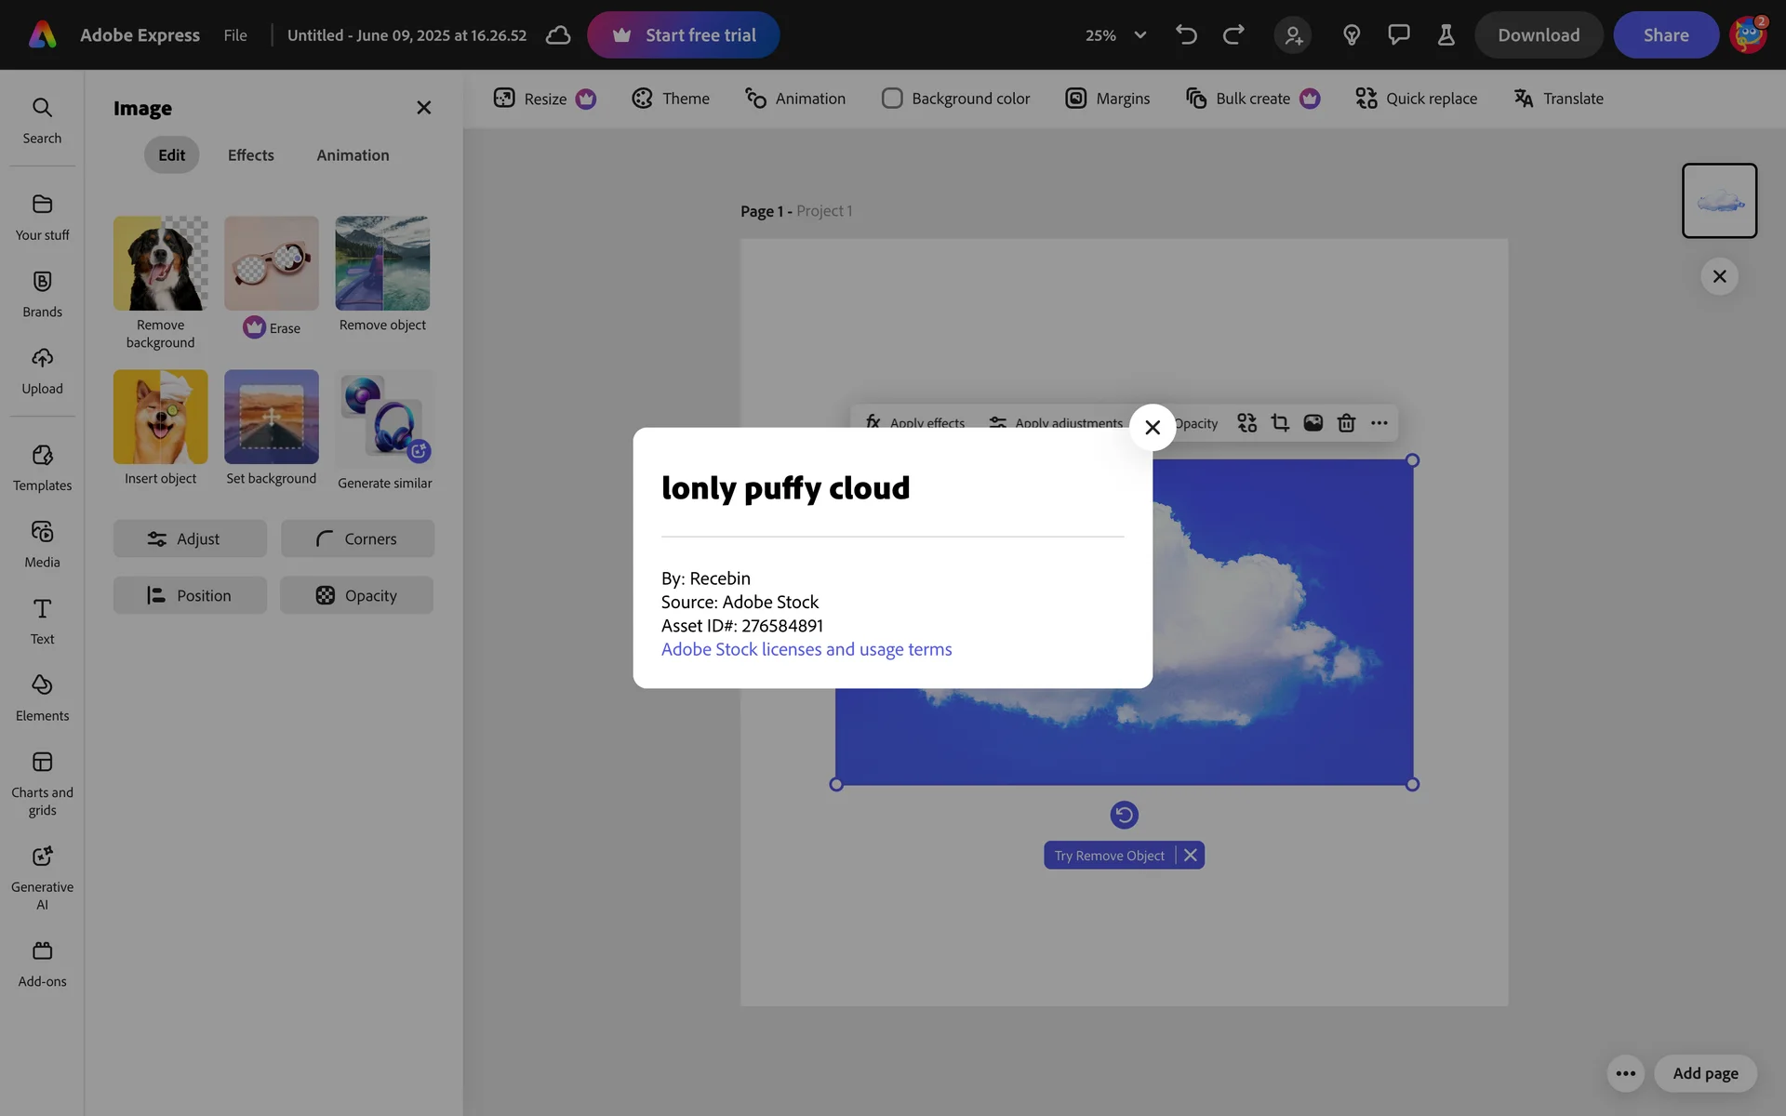Click the rotate handle below image
This screenshot has width=1786, height=1116.
coord(1124,816)
